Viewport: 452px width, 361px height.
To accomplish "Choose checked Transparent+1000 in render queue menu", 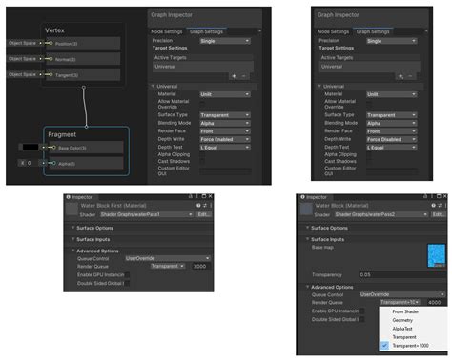I will tap(411, 346).
